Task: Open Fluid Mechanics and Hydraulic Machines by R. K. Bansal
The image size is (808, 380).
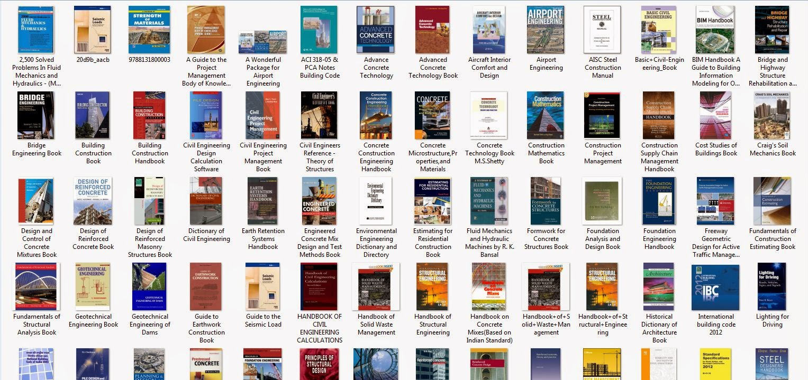Action: pos(489,201)
